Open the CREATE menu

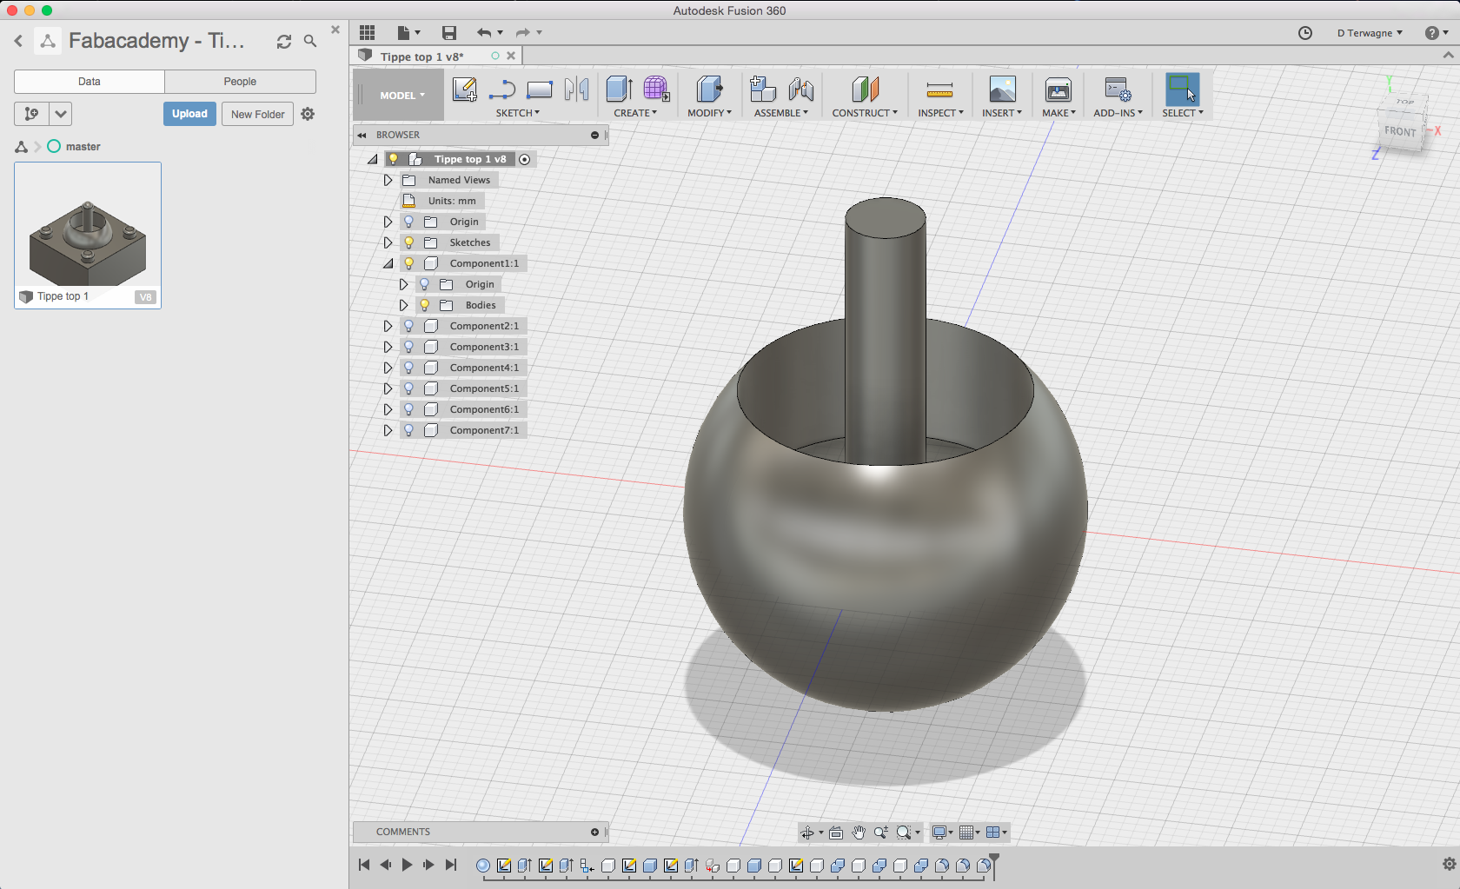635,113
